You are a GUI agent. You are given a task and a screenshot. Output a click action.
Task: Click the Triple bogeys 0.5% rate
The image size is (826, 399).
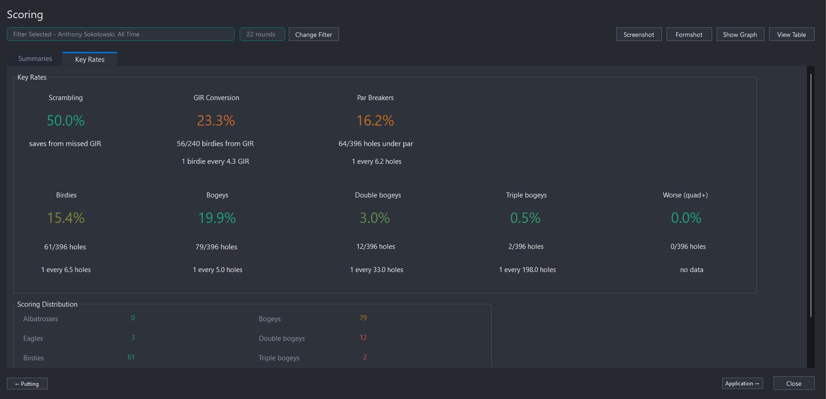tap(525, 218)
